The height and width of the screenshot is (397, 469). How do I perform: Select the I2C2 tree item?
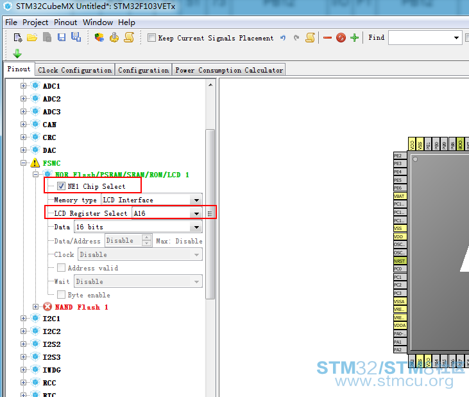(x=51, y=331)
